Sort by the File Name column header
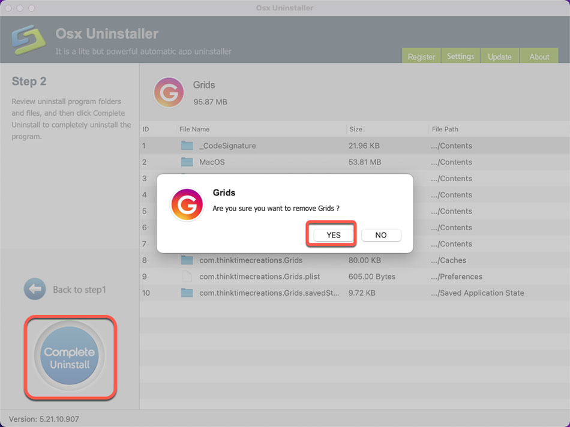Viewport: 570px width, 427px height. (194, 129)
